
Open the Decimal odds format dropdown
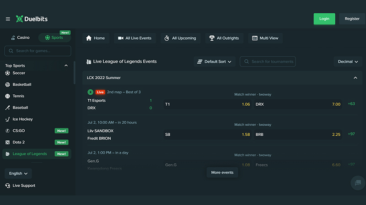[348, 61]
